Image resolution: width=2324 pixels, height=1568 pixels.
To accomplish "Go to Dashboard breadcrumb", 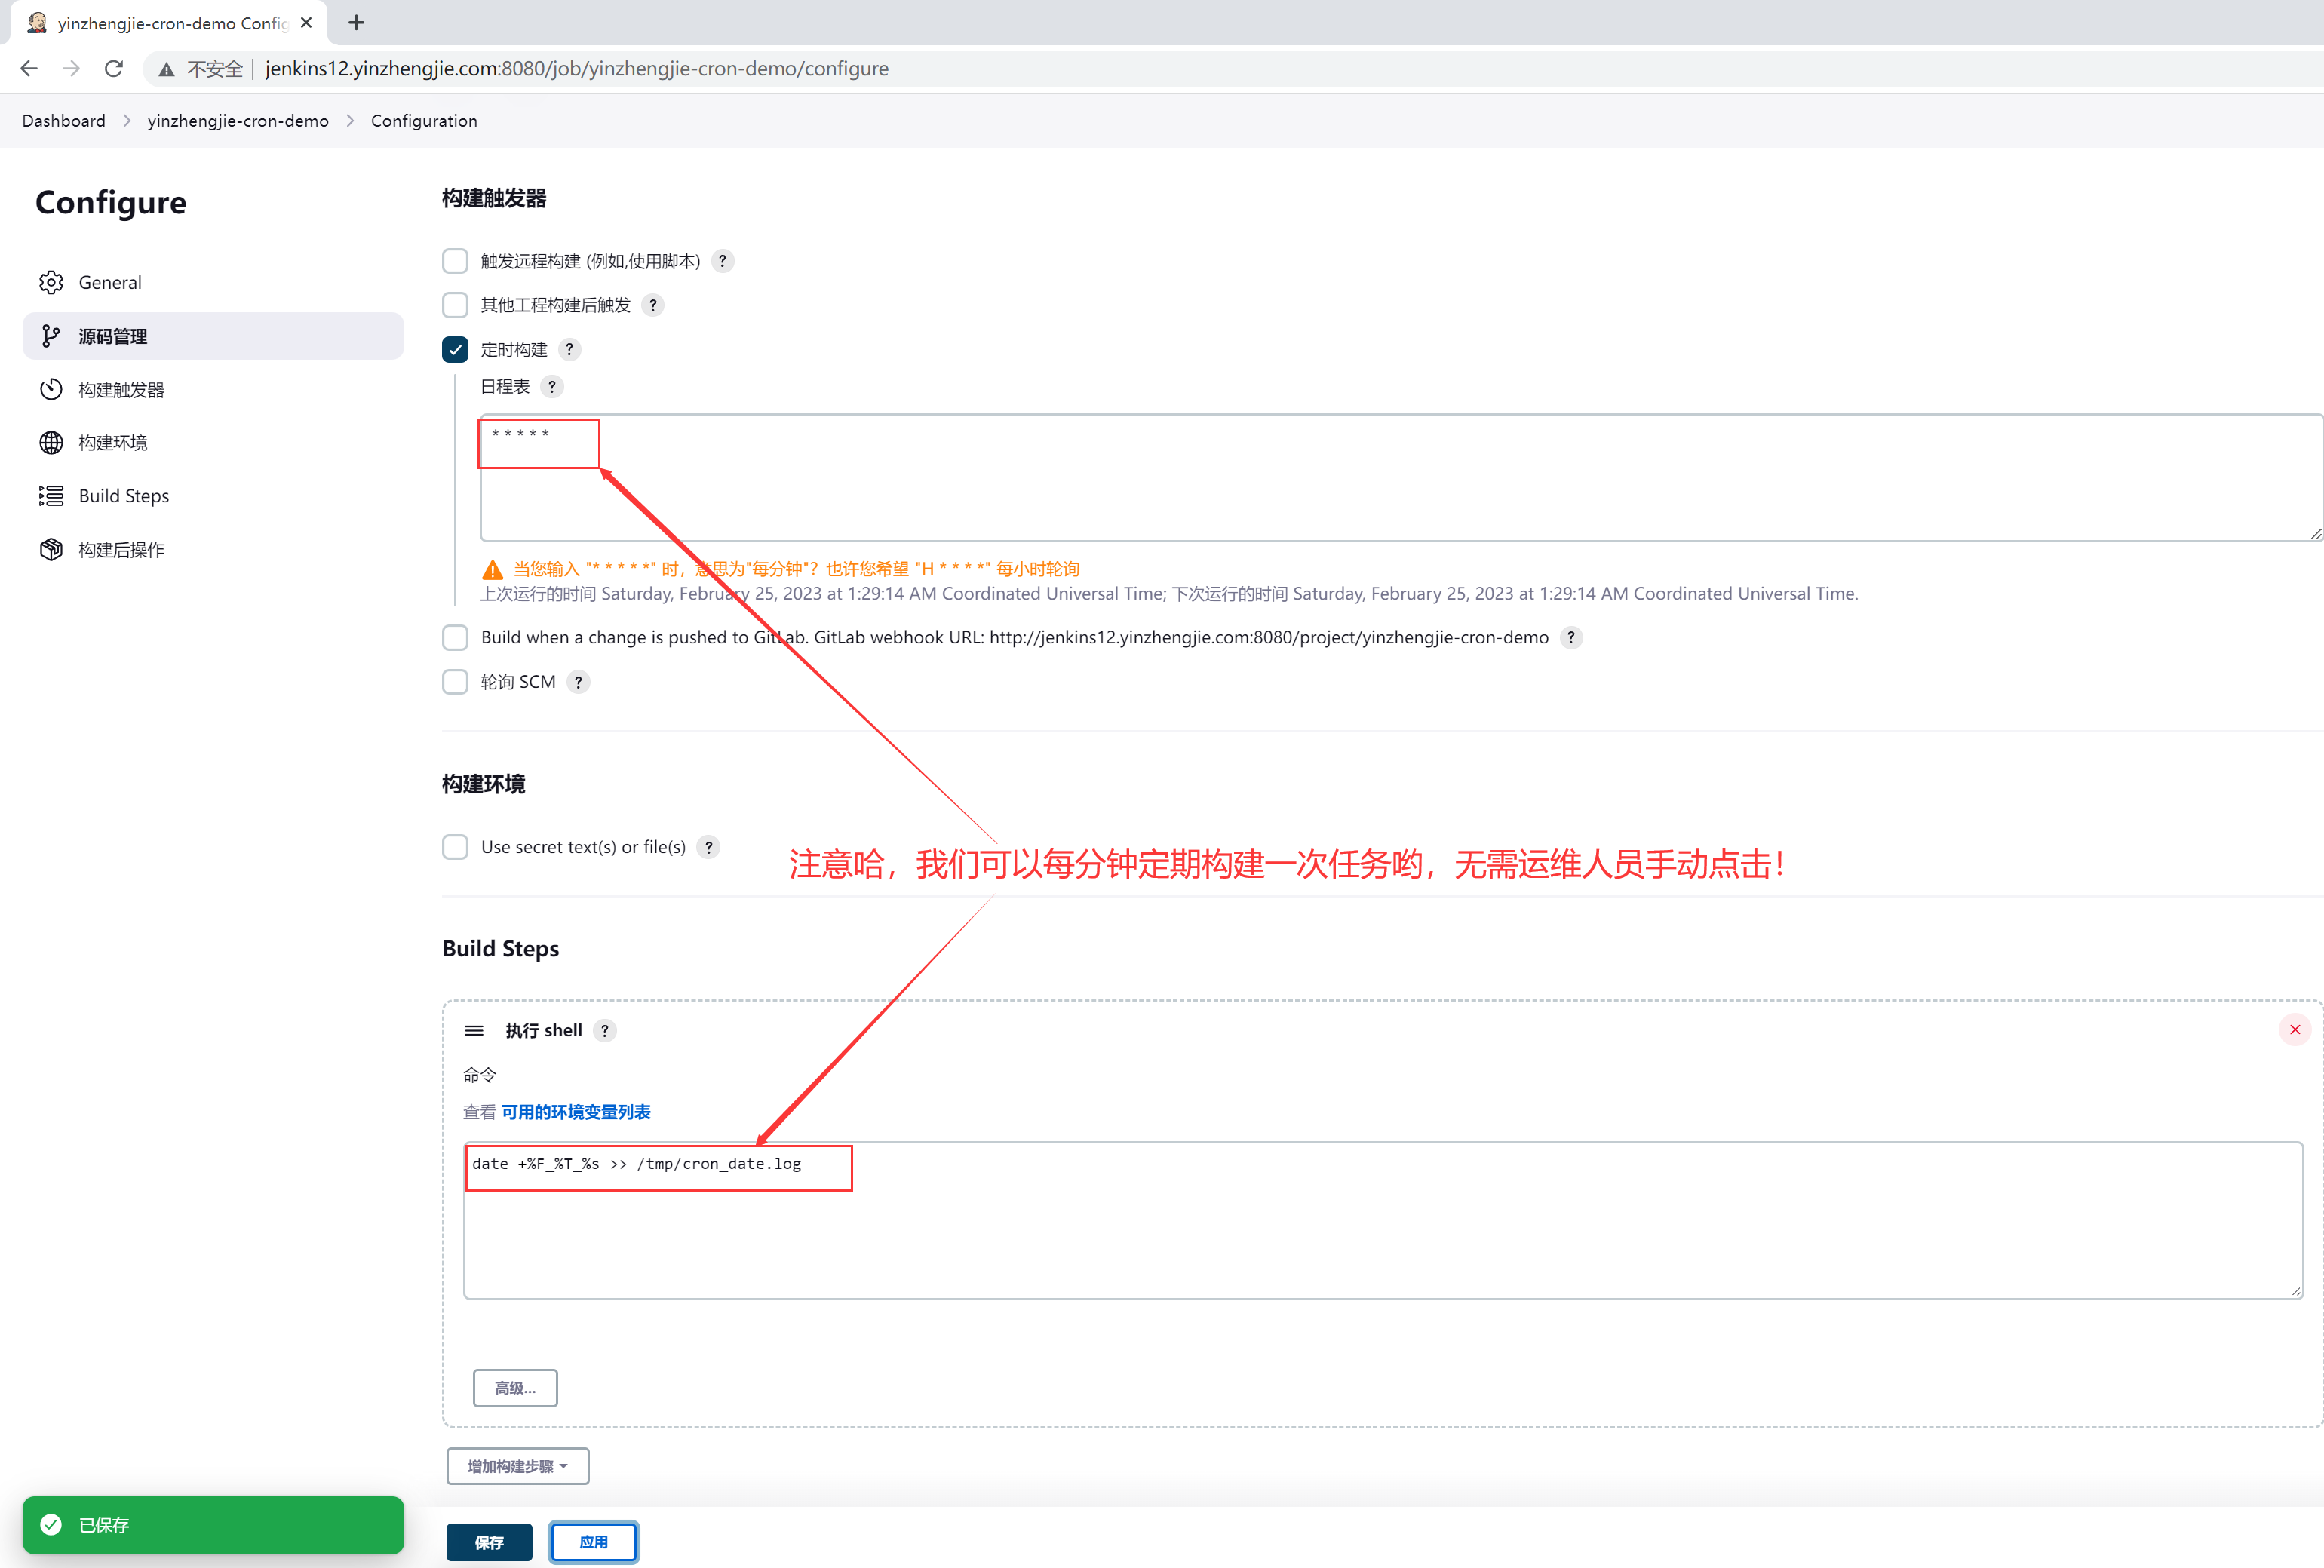I will click(64, 120).
